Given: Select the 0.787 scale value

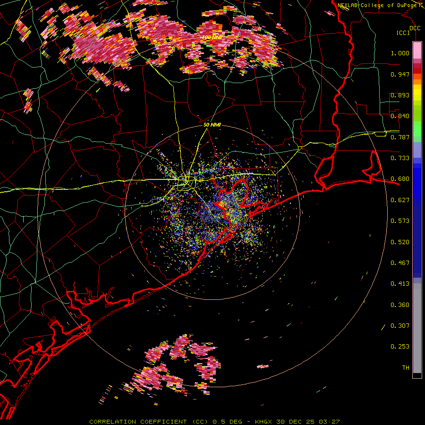Looking at the screenshot, I should (400, 137).
